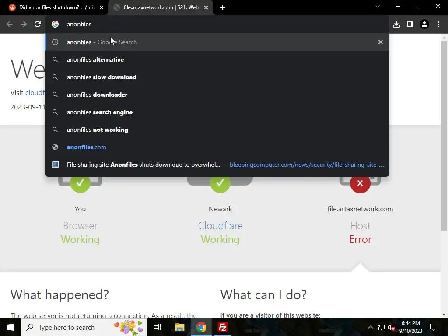
Task: Open the tab search dropdown arrow
Action: [378, 6]
